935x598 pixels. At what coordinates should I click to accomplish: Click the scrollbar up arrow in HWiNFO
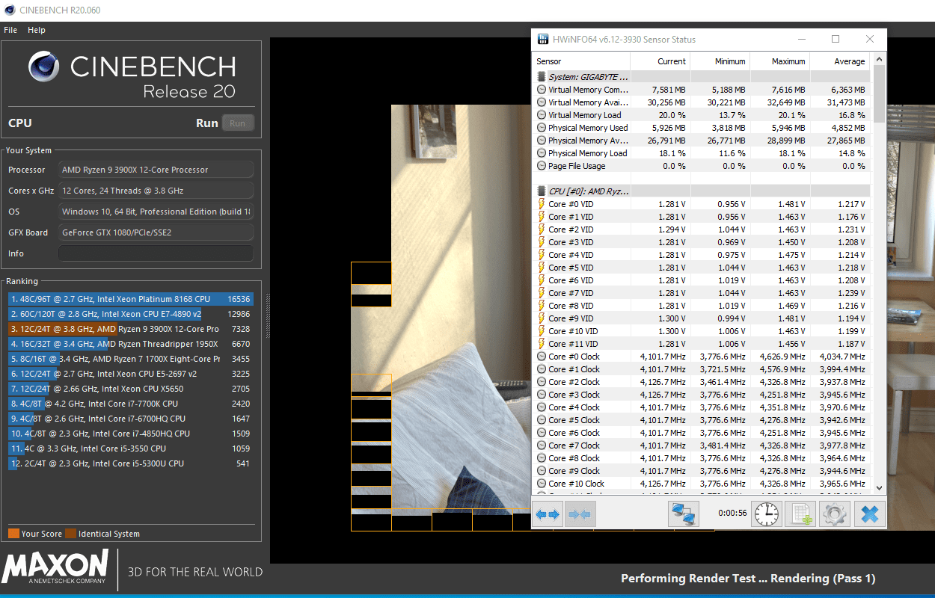click(878, 59)
